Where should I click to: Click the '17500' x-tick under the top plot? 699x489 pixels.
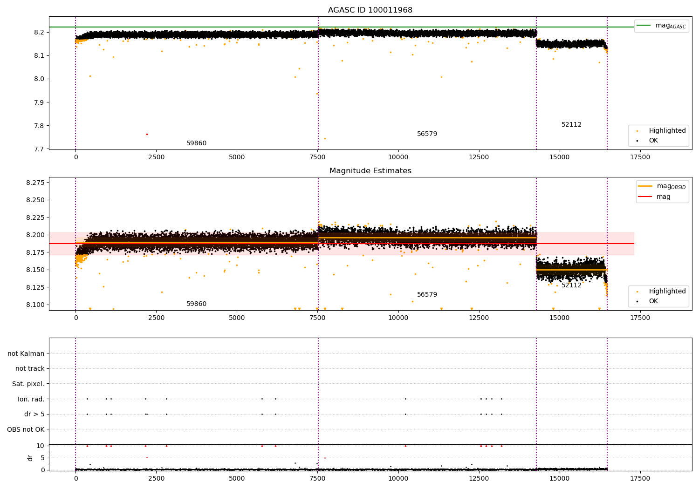tap(640, 157)
